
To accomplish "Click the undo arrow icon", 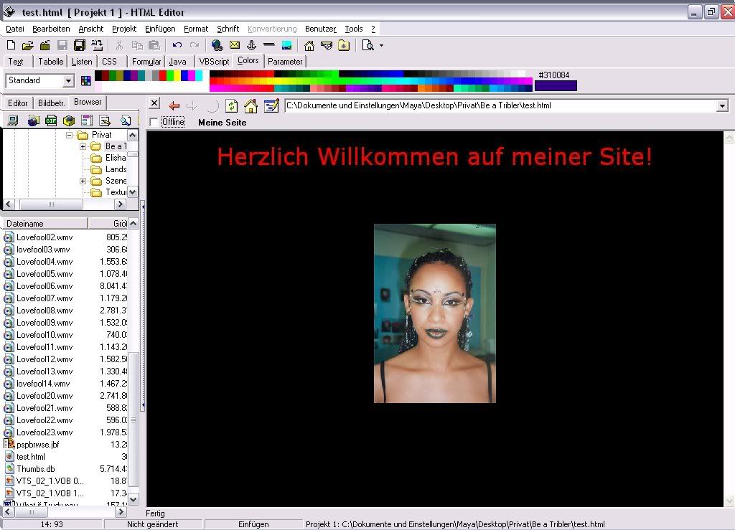I will click(177, 45).
